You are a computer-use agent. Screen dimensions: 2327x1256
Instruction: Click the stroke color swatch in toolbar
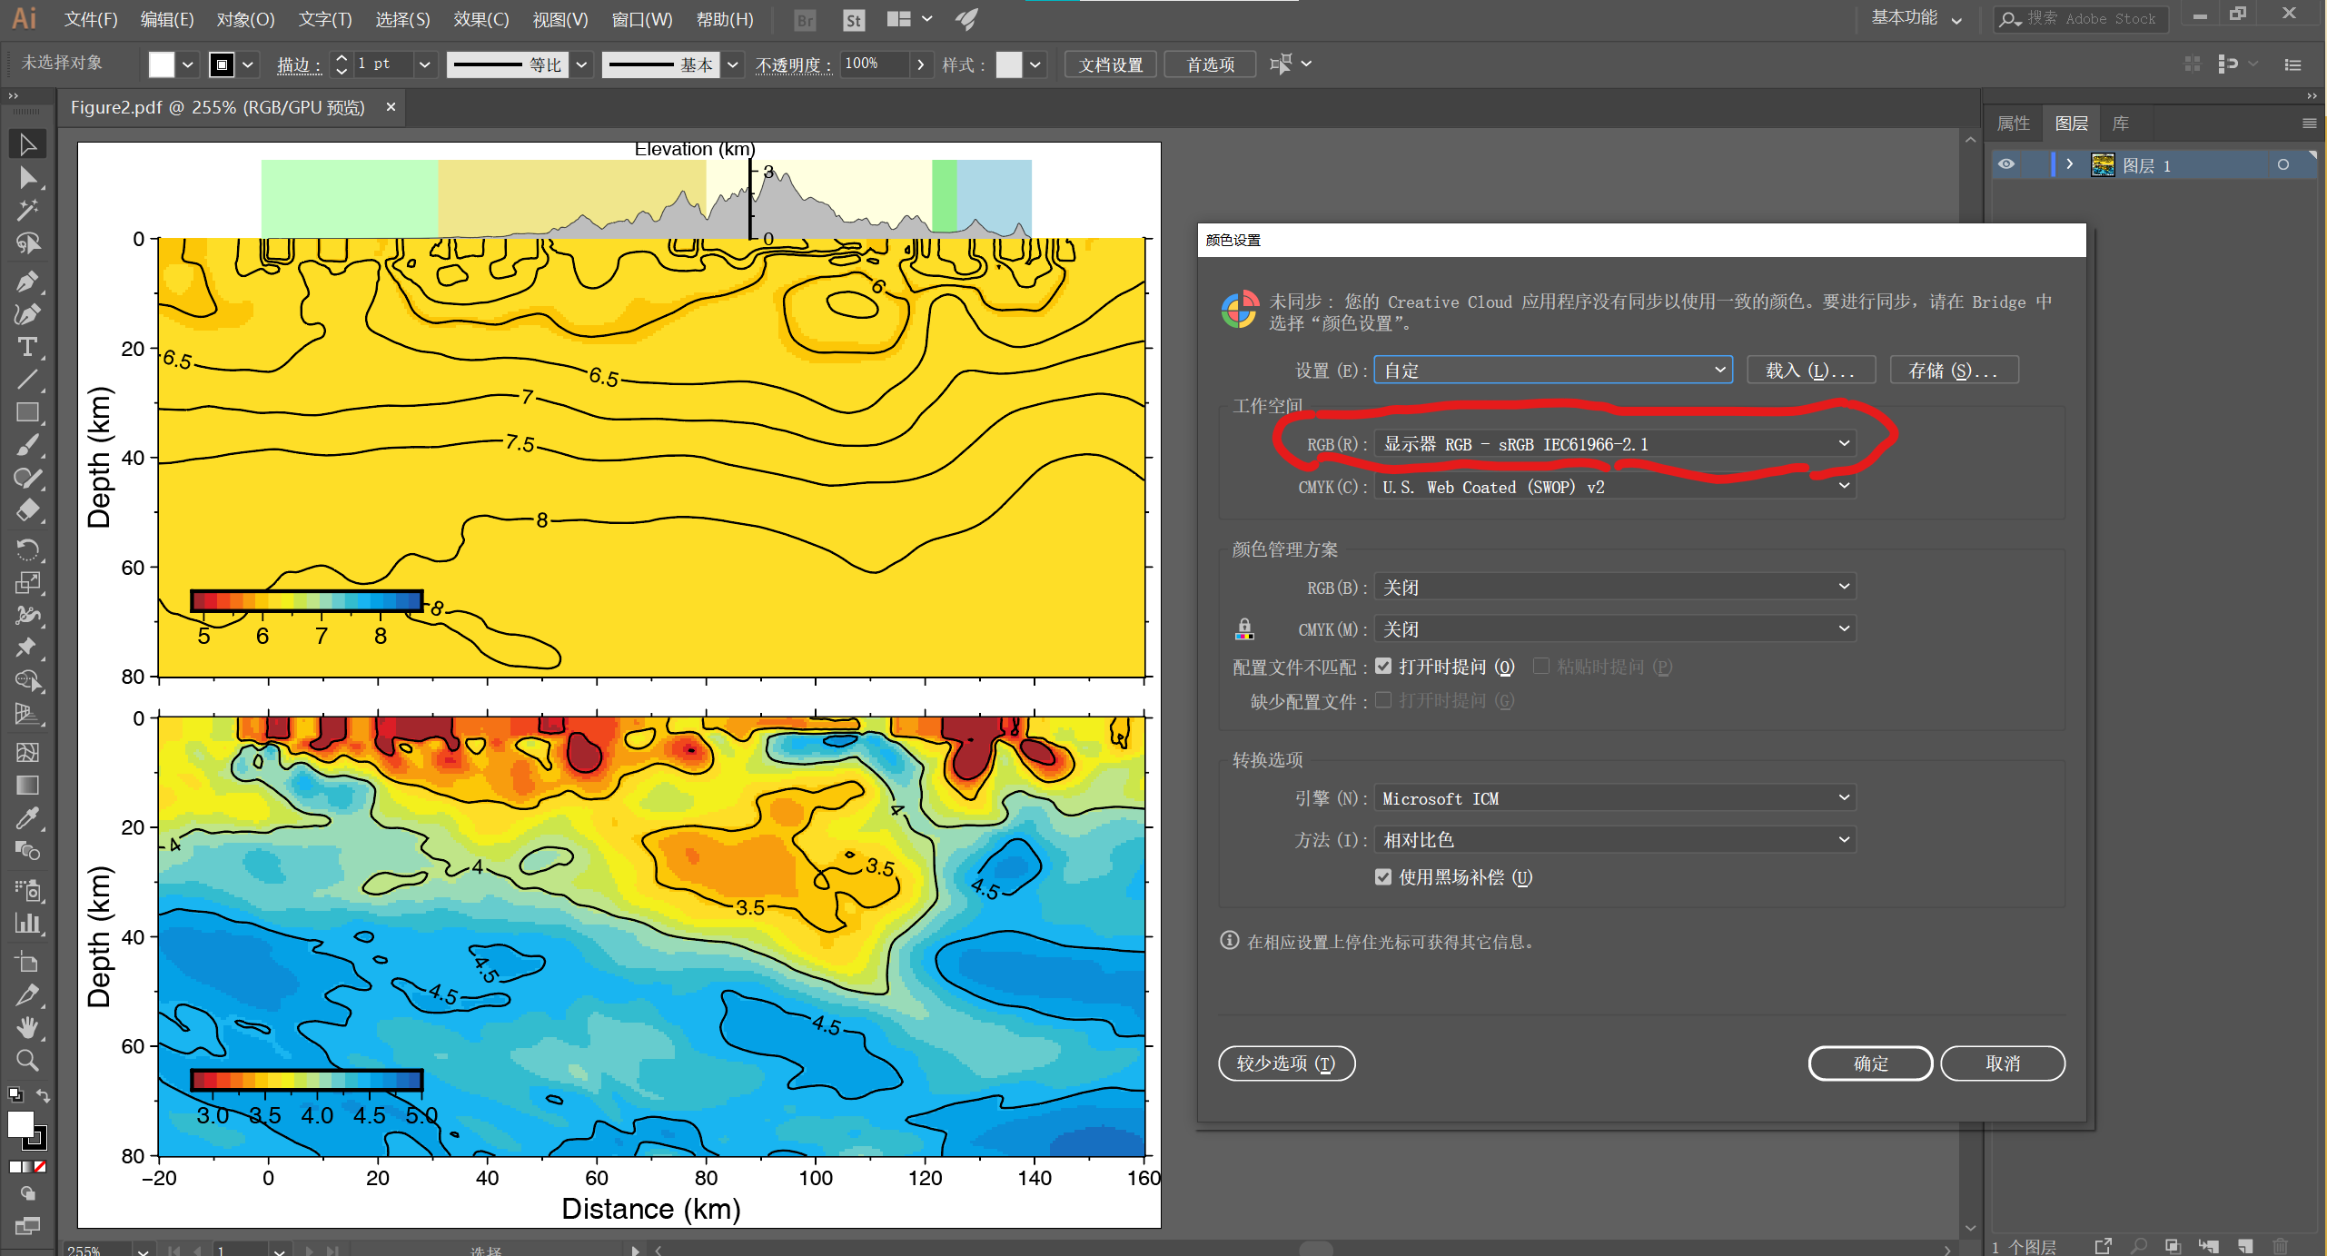click(223, 64)
